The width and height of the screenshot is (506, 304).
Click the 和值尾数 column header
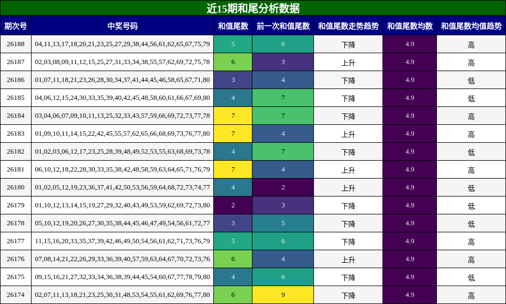click(x=233, y=26)
